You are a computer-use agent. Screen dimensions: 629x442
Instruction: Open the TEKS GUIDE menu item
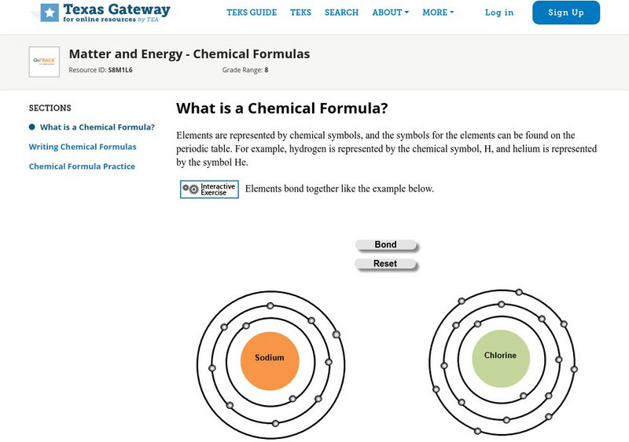coord(252,13)
